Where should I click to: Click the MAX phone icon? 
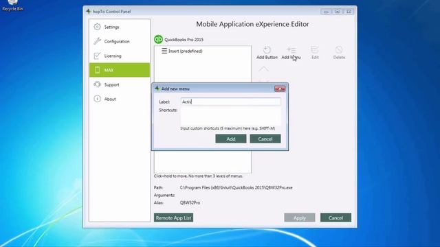click(x=97, y=70)
